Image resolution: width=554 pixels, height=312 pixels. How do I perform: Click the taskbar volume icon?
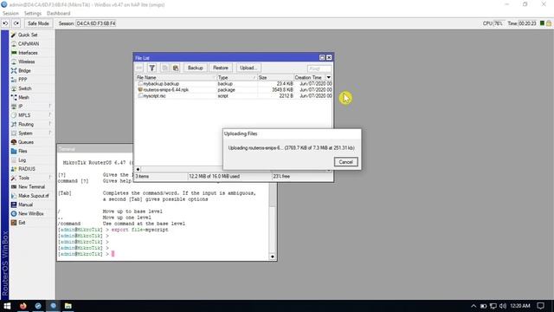[503, 306]
